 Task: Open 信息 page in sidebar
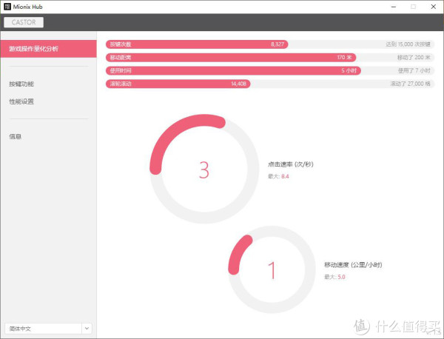[16, 136]
